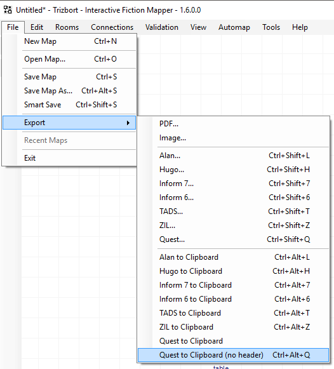This screenshot has height=369, width=334.
Task: Open the Rooms menu
Action: (x=67, y=27)
